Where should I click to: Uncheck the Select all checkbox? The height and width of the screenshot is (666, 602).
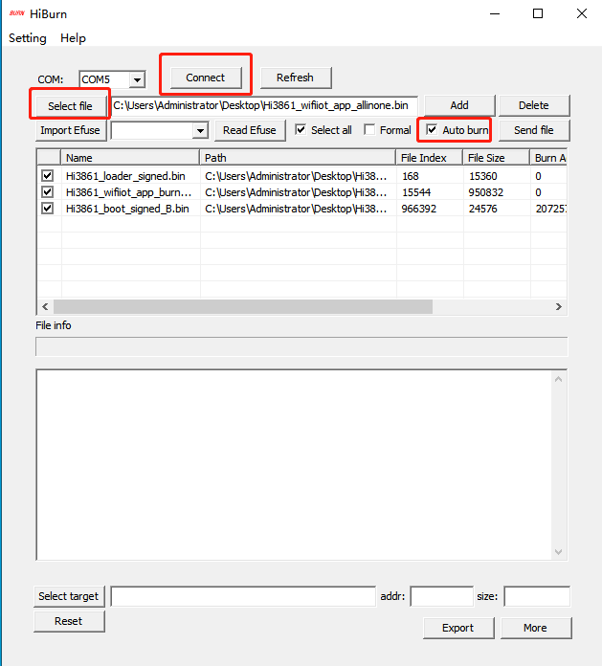301,130
